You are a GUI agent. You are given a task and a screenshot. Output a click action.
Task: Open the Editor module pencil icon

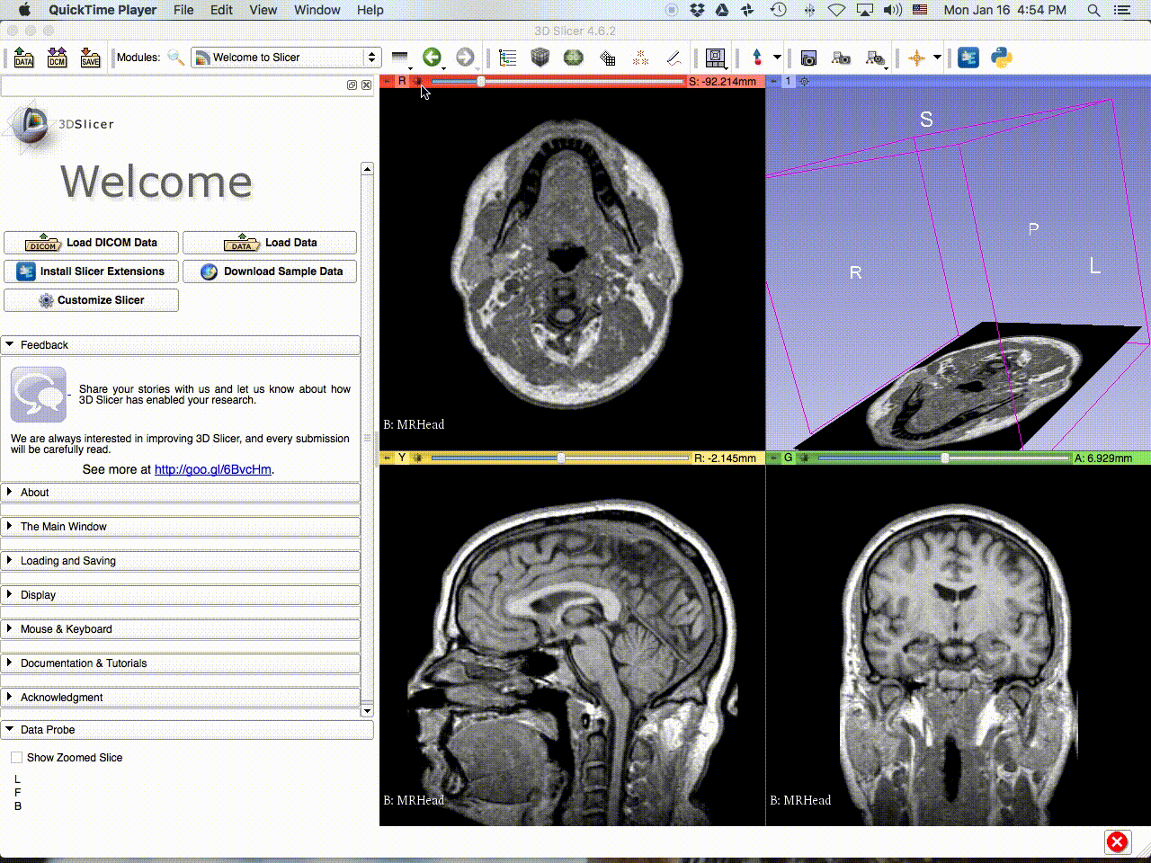(674, 58)
